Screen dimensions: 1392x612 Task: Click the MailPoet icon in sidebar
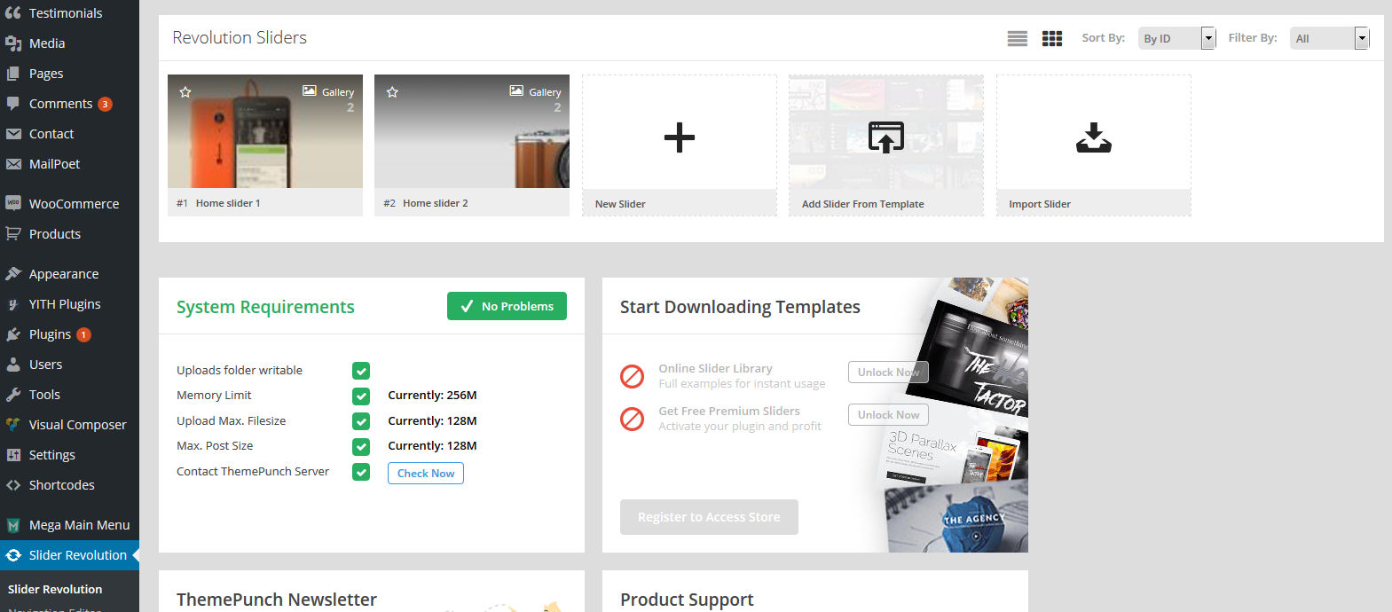tap(13, 164)
